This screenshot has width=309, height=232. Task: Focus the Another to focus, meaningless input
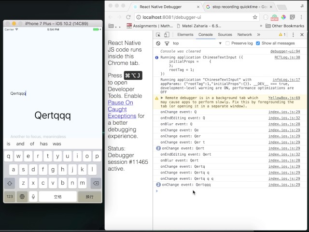pyautogui.click(x=52, y=136)
